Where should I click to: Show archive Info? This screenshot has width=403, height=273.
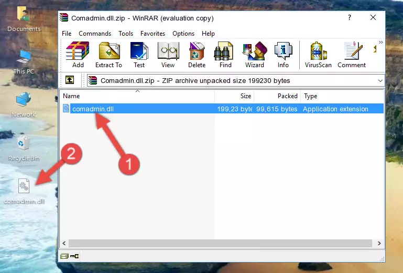283,55
